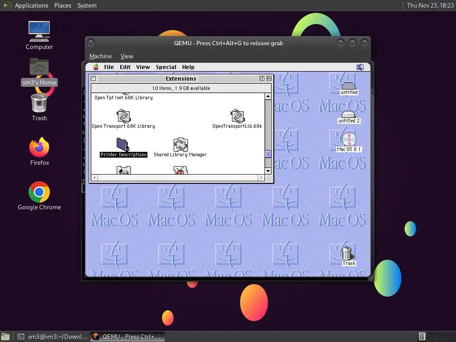Viewport: 456px width, 342px height.
Task: Click the QEMU window menu button at title bar left
Action: point(91,43)
